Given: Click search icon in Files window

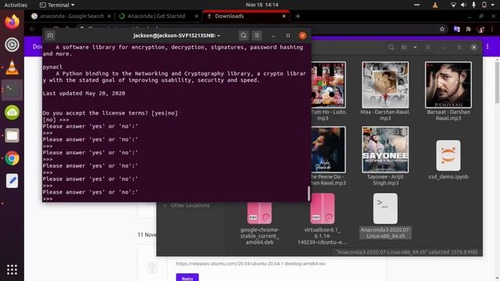Looking at the screenshot, I should click(x=391, y=47).
